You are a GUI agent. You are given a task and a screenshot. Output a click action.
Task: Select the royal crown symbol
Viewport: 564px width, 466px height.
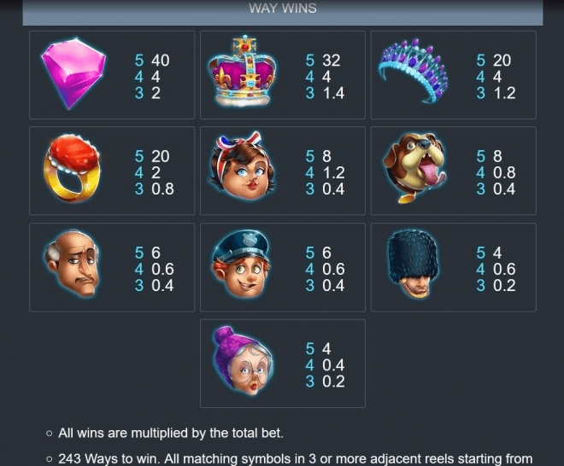(243, 71)
